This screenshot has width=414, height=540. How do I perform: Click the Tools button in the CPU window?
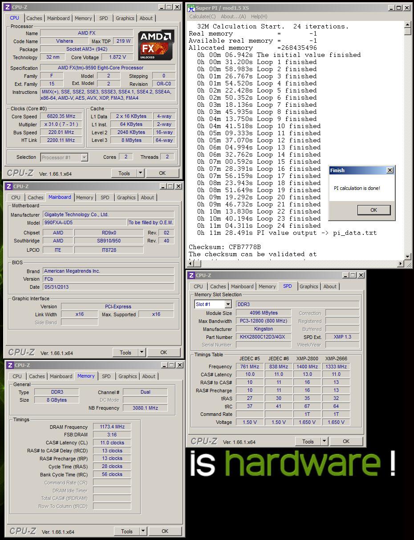click(x=124, y=173)
